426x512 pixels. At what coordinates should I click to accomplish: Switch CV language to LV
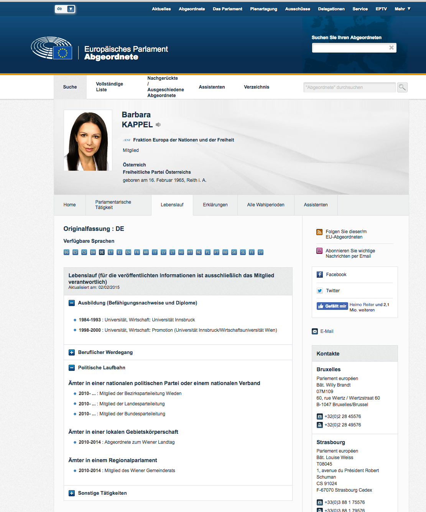tap(164, 252)
